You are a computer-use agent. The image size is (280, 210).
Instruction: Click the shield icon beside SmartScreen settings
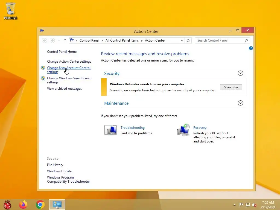[x=43, y=78]
